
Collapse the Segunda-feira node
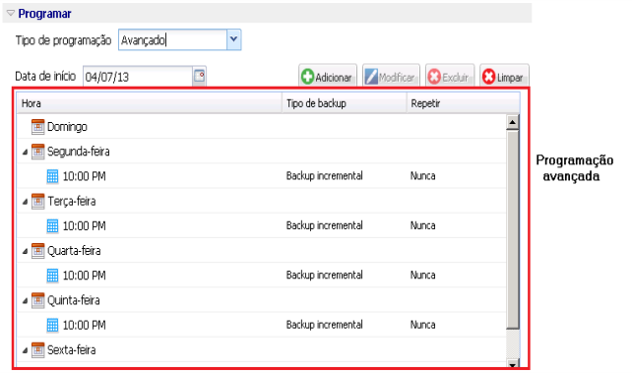click(x=25, y=152)
